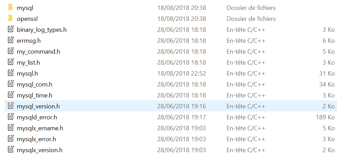This screenshot has width=340, height=160.
Task: Click the my_command.h file icon
Action: 11,51
